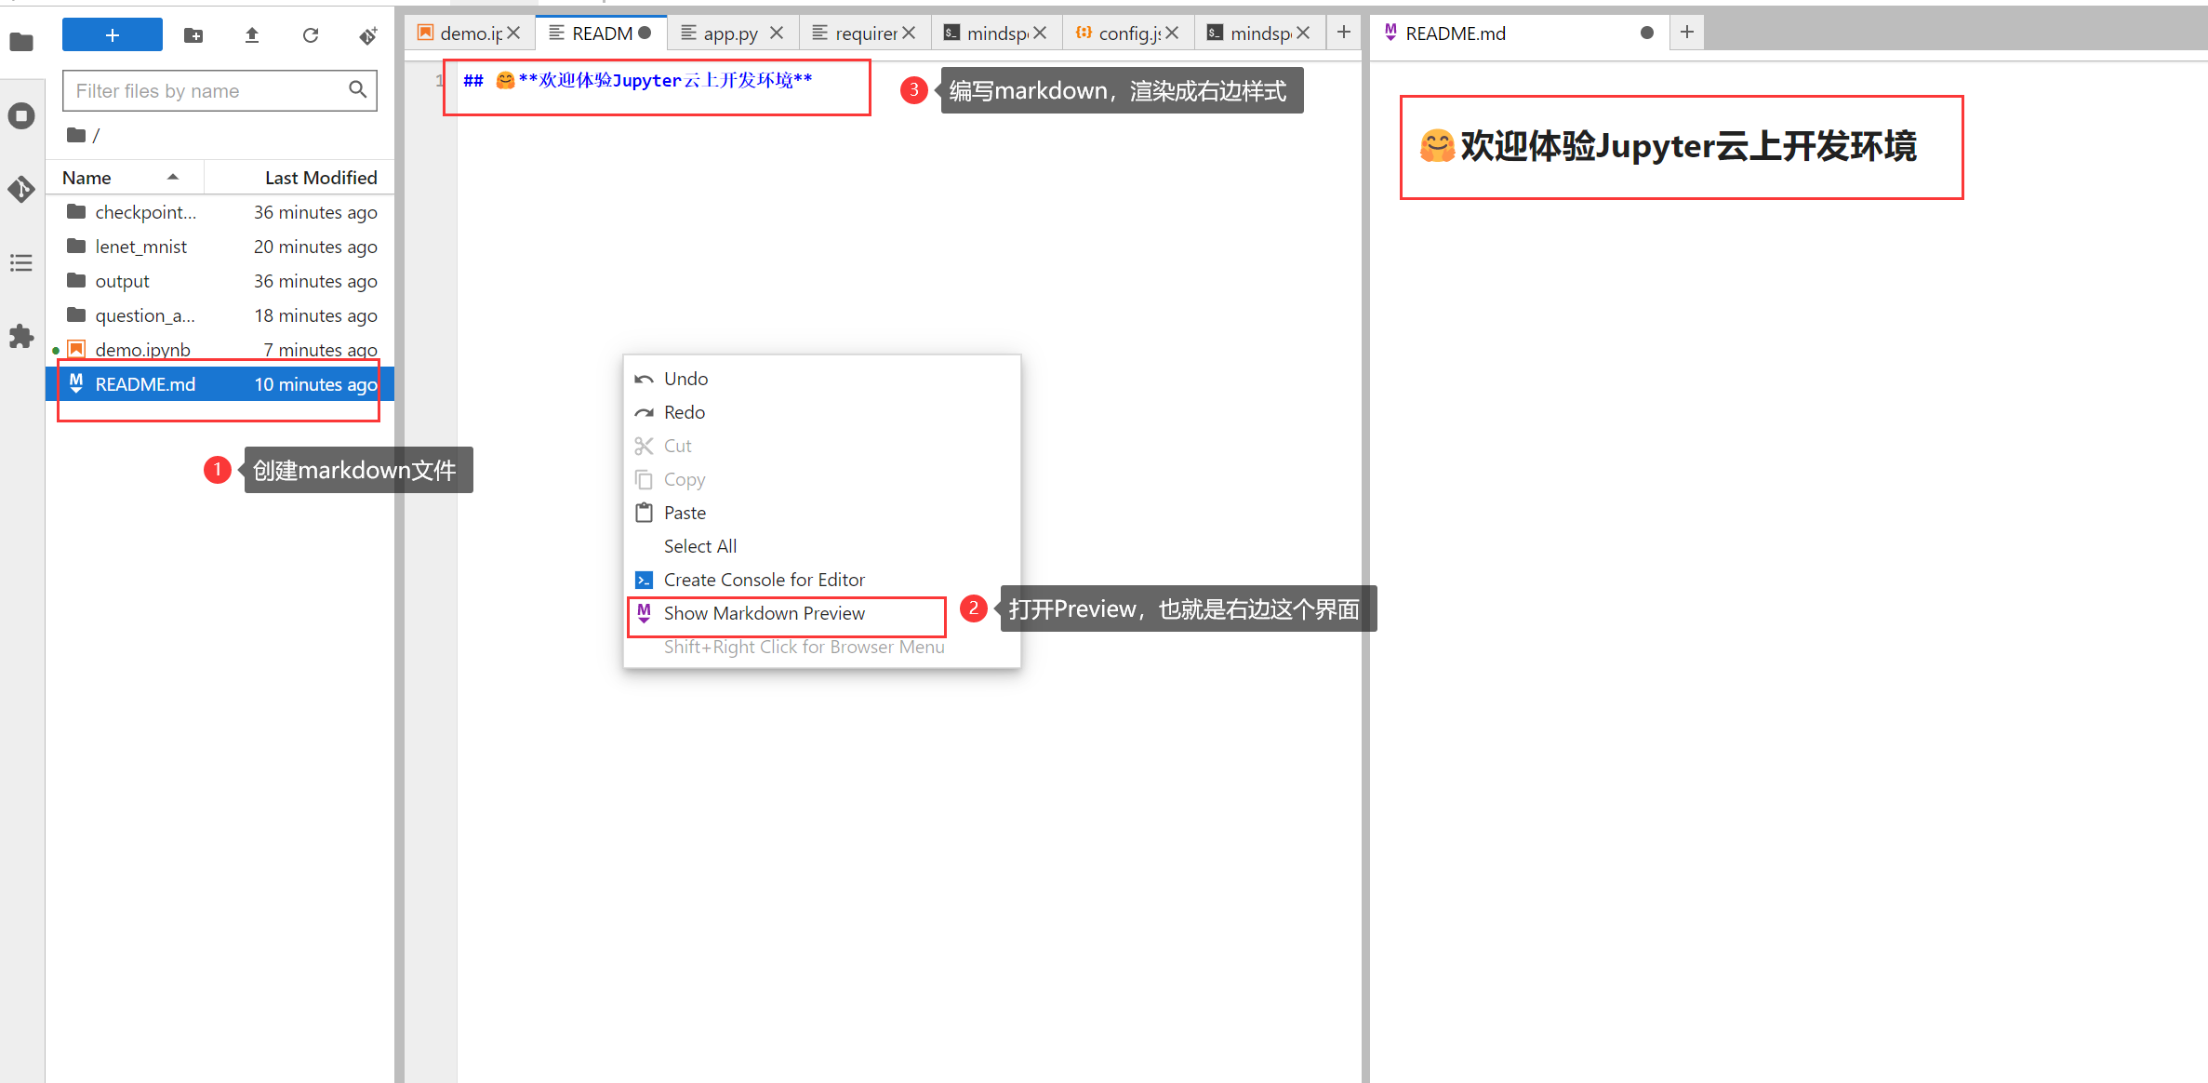The width and height of the screenshot is (2208, 1083).
Task: Open a new tab with the plus button
Action: 1343,32
